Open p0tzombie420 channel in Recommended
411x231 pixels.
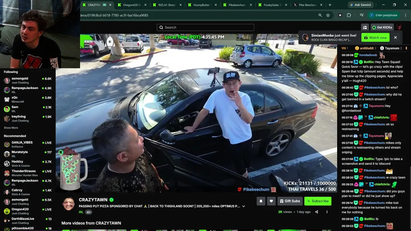point(28,228)
